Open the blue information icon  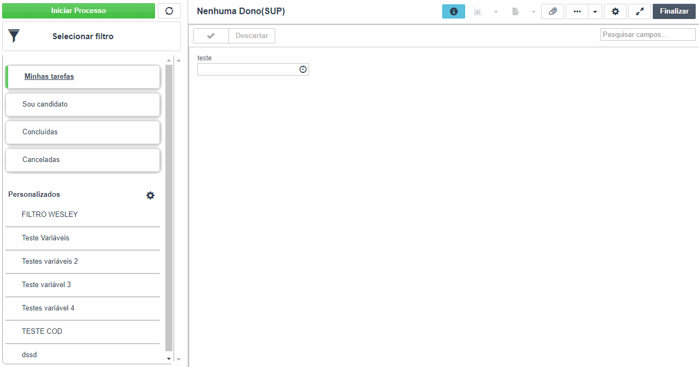pyautogui.click(x=454, y=11)
